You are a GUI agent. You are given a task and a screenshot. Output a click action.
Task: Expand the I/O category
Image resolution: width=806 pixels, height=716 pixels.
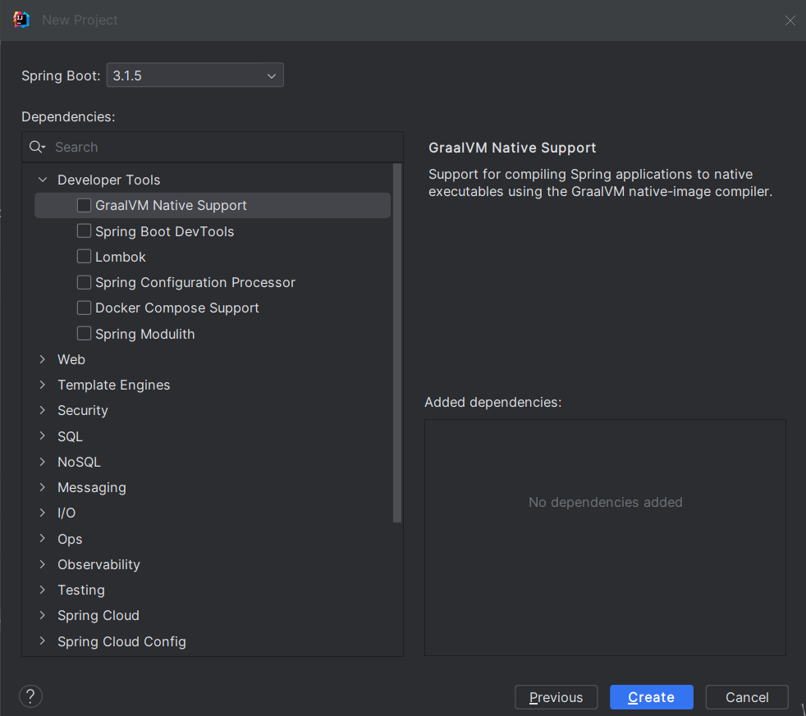coord(43,512)
